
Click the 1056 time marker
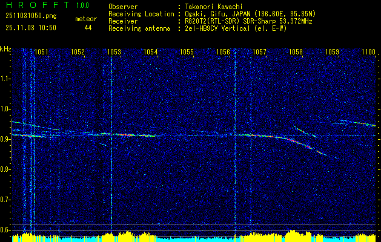coord(223,51)
